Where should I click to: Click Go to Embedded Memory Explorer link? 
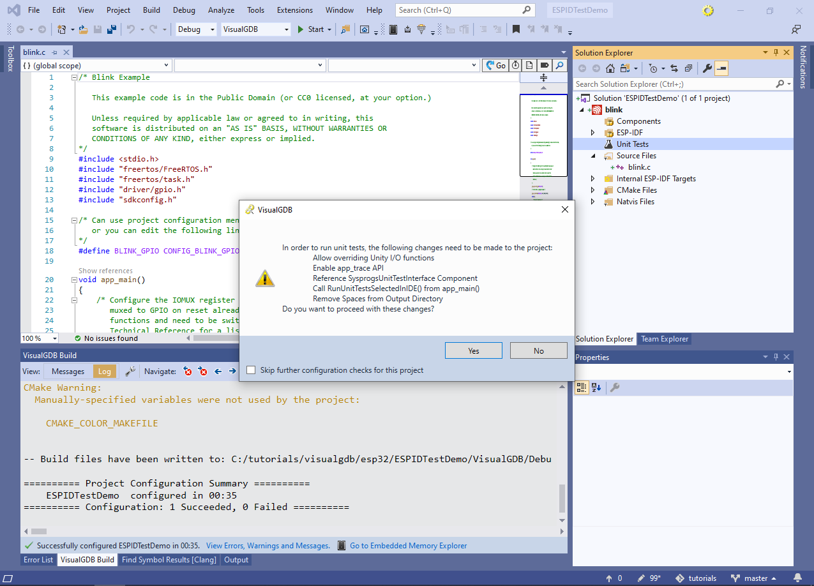click(408, 546)
